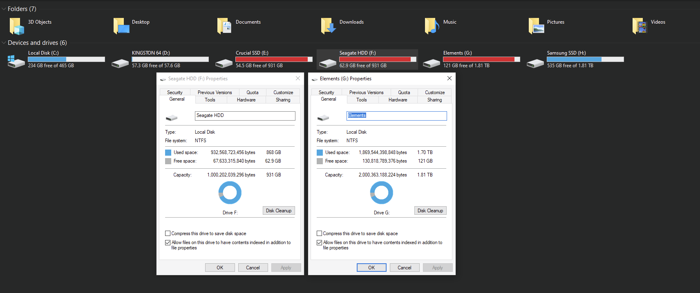Close the Seagate HDD Properties dialog
This screenshot has width=700, height=293.
(298, 78)
